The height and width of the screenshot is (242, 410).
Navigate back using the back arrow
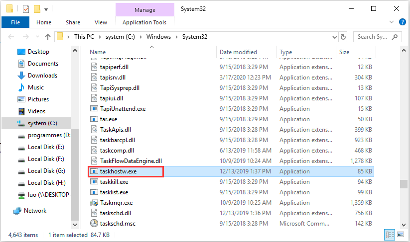tap(10, 37)
